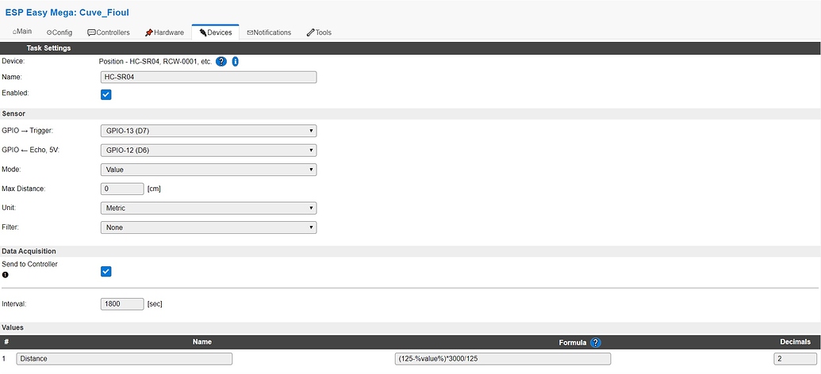Toggle the Enabled checkbox
The width and height of the screenshot is (821, 374).
[106, 94]
